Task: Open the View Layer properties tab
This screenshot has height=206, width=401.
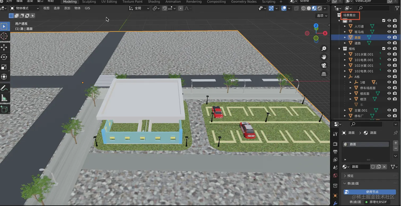Action: point(335,160)
